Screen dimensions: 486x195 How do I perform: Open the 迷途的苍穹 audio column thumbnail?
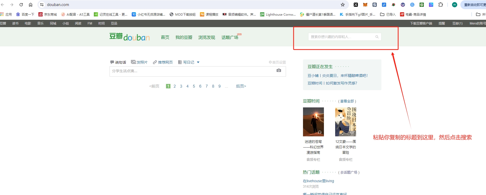tap(313, 122)
